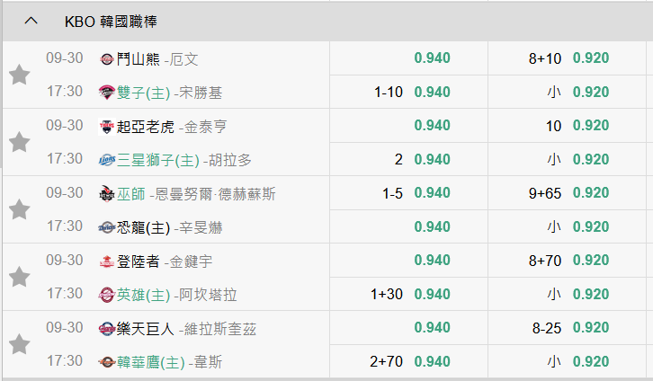The width and height of the screenshot is (653, 381).
Task: Bet on 8+10 over odds 0.920
Action: click(590, 59)
